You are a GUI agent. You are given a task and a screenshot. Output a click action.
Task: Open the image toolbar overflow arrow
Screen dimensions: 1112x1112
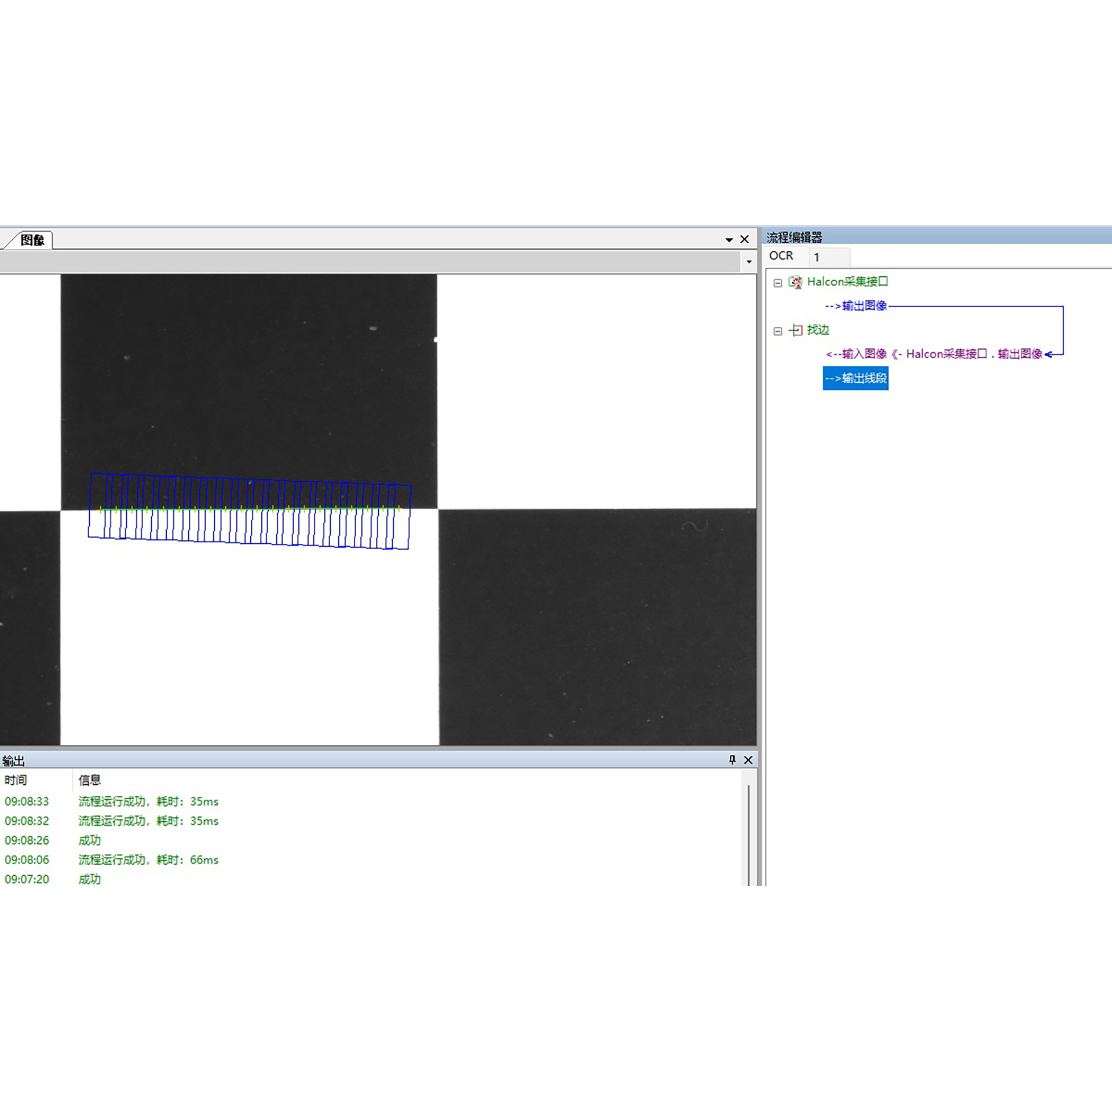click(749, 262)
